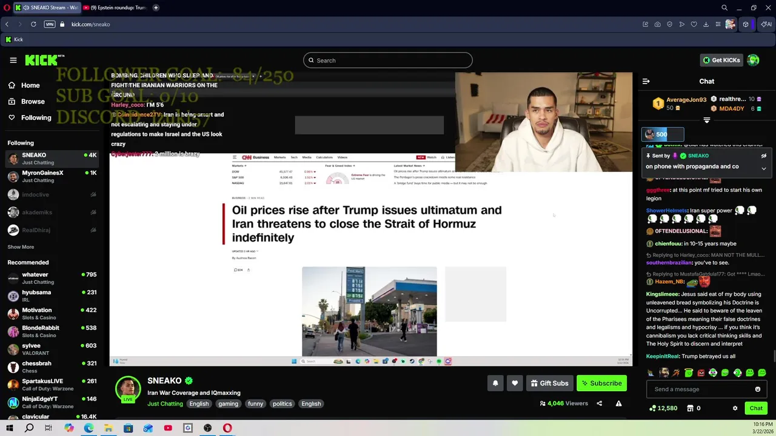Click the Windows Start button
Viewport: 776px width, 436px height.
9,428
